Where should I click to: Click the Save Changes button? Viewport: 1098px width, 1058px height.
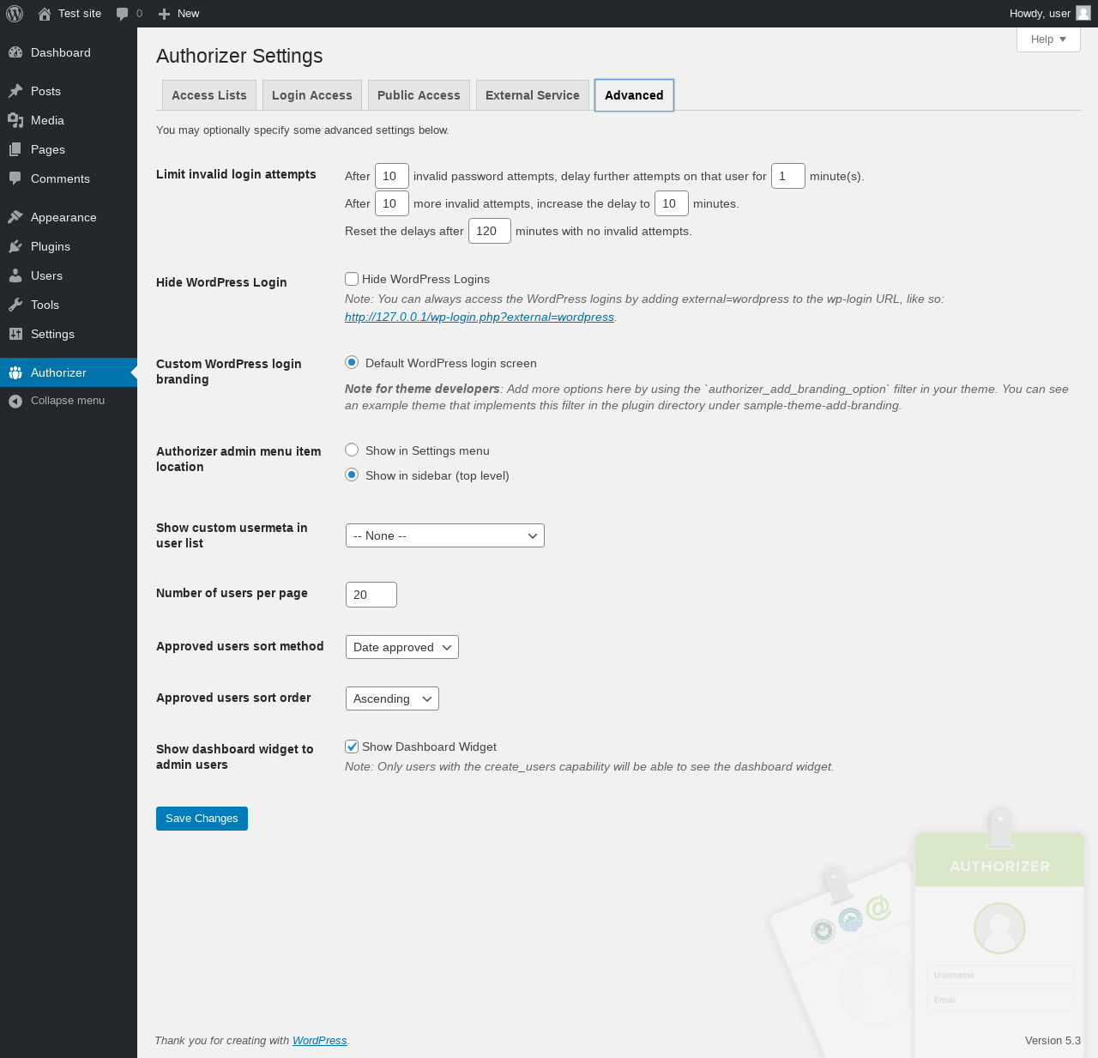click(202, 819)
